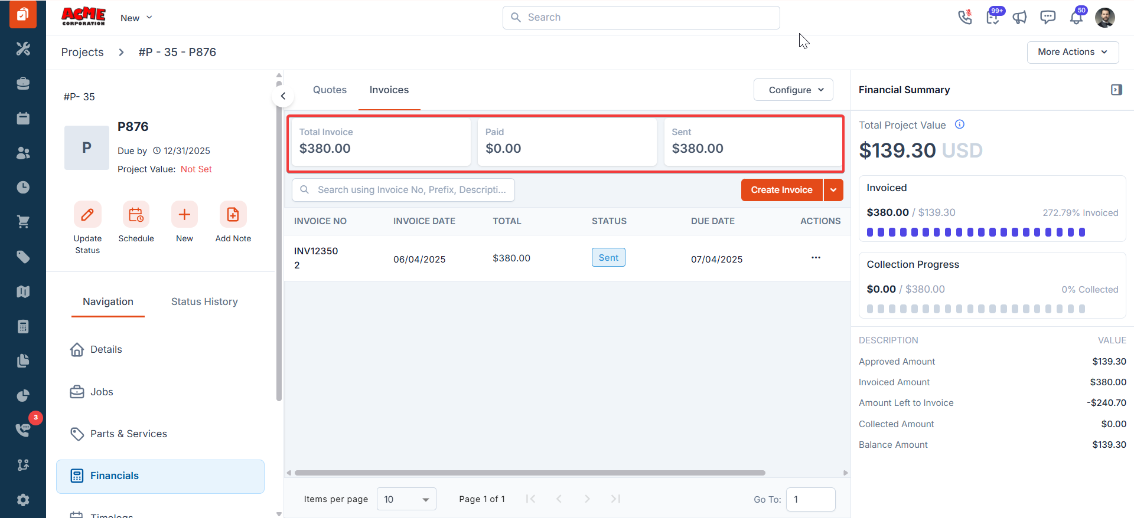Viewport: 1134px width, 518px height.
Task: Open the documents copy sidebar icon
Action: click(23, 360)
